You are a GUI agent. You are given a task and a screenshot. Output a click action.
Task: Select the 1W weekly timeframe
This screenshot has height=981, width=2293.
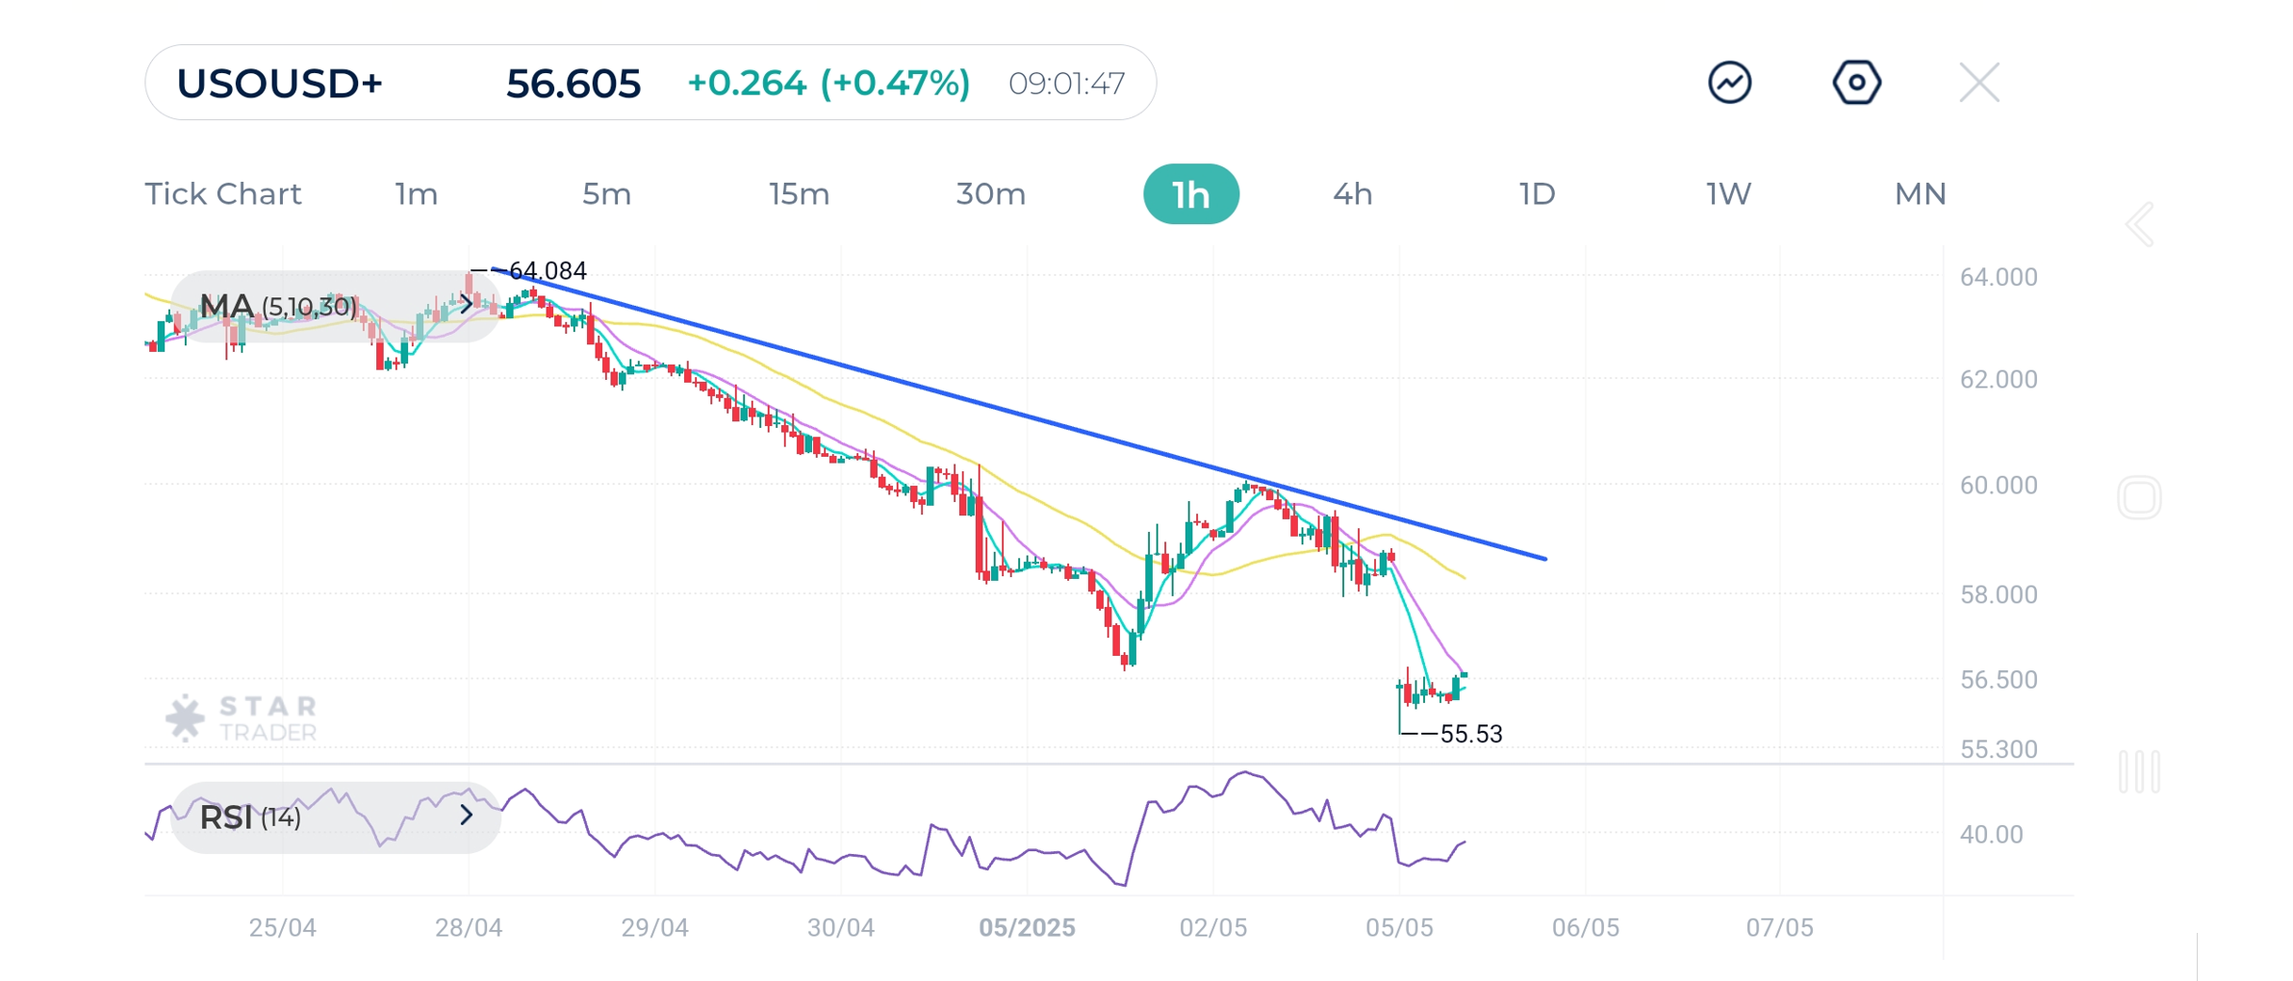[1725, 194]
